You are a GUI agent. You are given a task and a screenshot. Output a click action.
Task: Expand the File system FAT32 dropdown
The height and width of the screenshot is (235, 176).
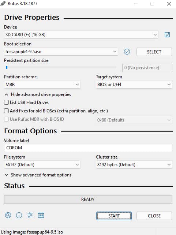pyautogui.click(x=42, y=165)
